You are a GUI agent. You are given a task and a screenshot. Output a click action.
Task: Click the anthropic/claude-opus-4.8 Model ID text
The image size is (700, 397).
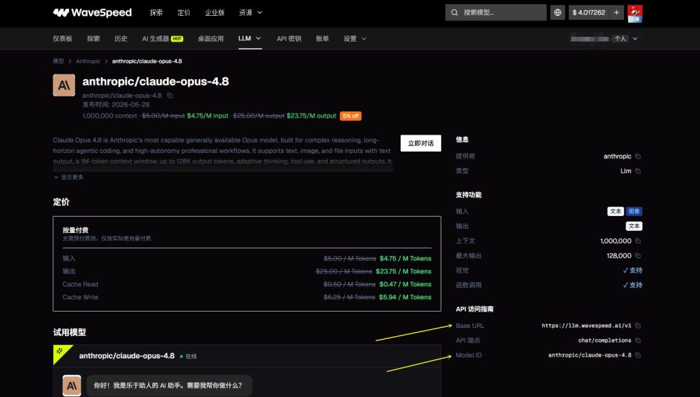[590, 355]
